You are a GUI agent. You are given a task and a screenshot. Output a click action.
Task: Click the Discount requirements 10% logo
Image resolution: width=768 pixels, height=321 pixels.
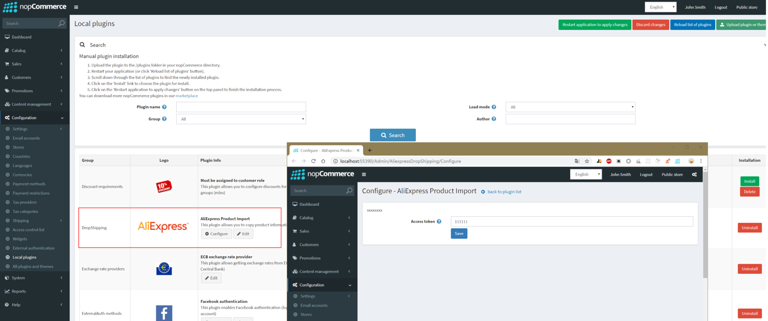pyautogui.click(x=164, y=186)
